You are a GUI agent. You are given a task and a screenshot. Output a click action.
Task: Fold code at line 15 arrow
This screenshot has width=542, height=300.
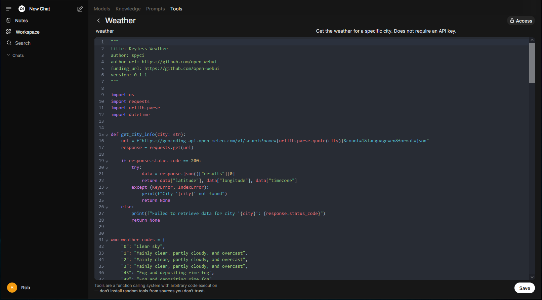(x=107, y=135)
